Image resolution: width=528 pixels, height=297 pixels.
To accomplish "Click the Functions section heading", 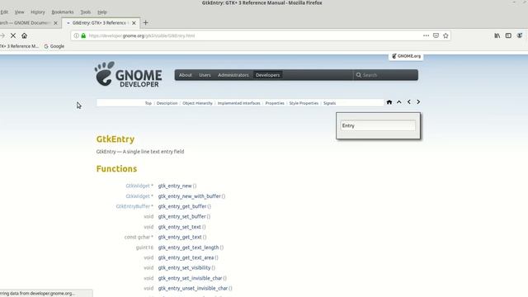I will coord(116,168).
